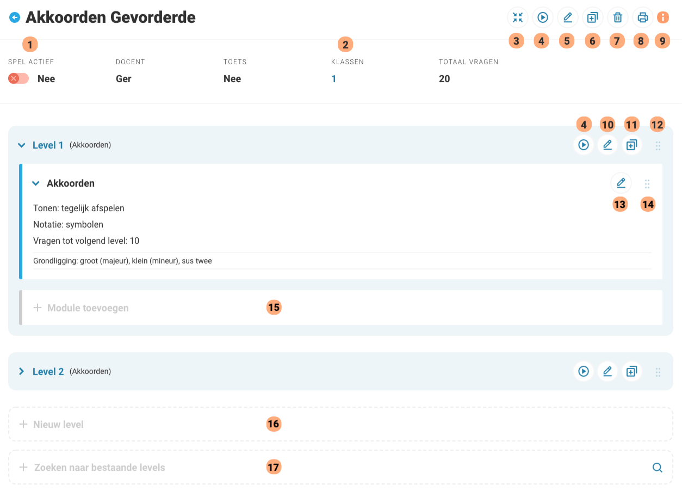
Task: Duplicate Level 1
Action: pyautogui.click(x=631, y=145)
